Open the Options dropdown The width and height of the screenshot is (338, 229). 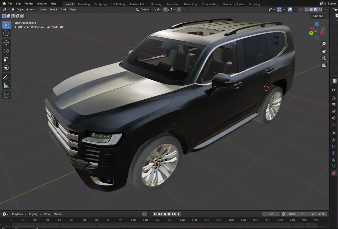coord(320,16)
